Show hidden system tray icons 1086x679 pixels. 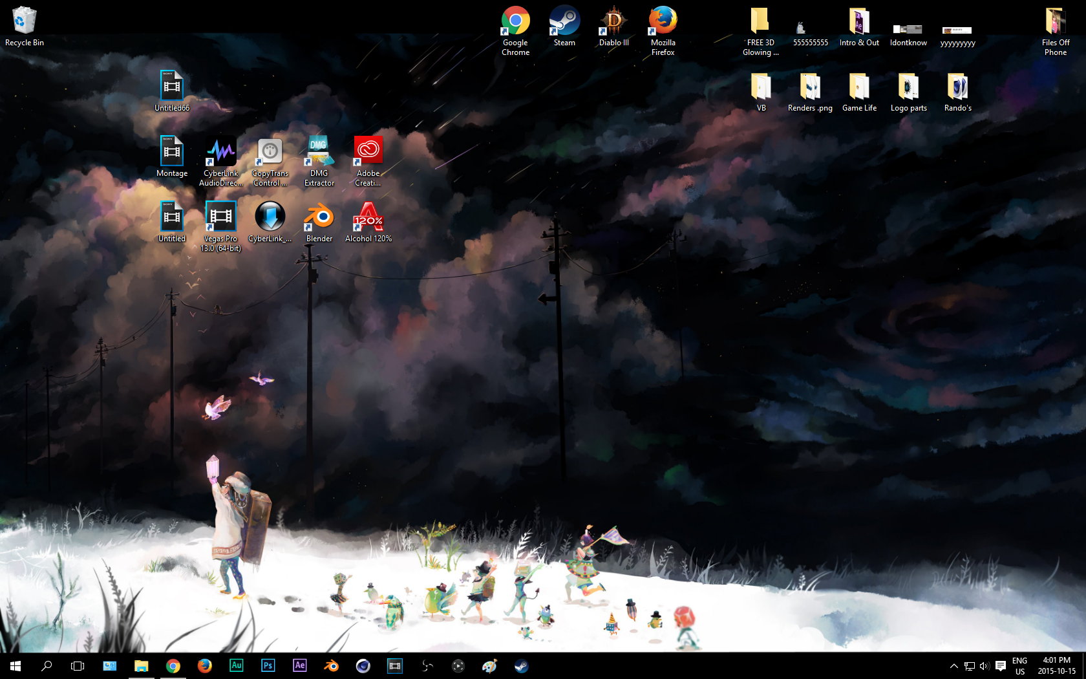pyautogui.click(x=953, y=666)
